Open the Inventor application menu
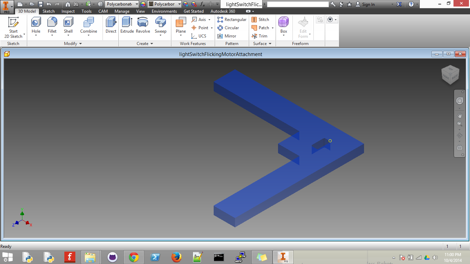Viewport: 470px width, 264px height. coord(7,7)
